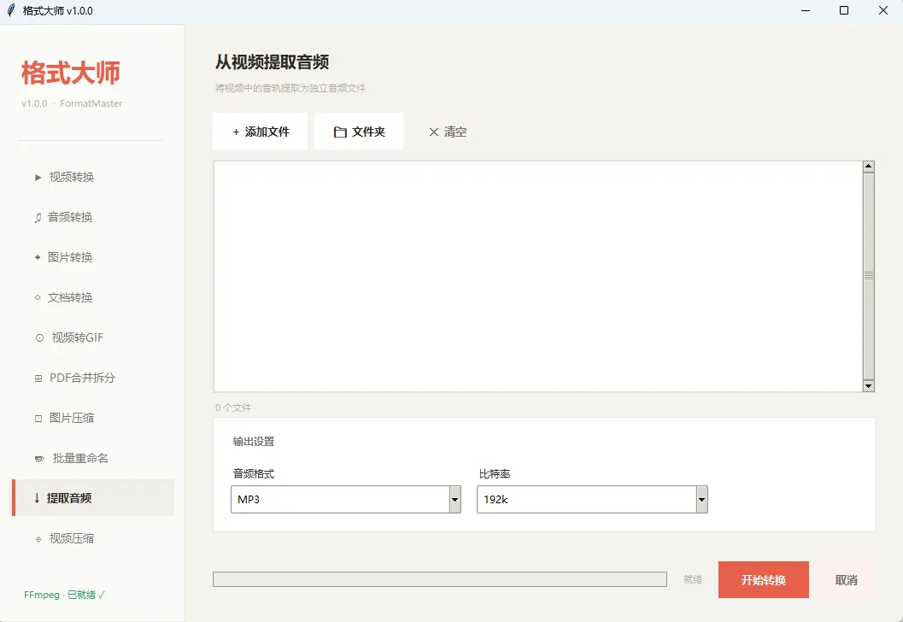Viewport: 903px width, 622px height.
Task: Click the 视频压缩 diamond icon
Action: click(x=38, y=540)
